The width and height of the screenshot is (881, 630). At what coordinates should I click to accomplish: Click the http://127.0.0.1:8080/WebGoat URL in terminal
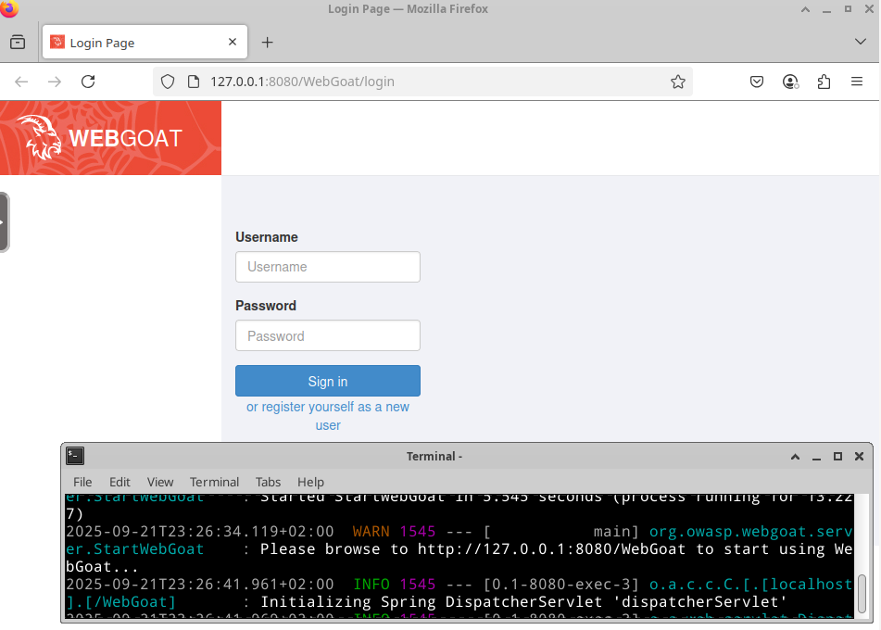coord(551,549)
